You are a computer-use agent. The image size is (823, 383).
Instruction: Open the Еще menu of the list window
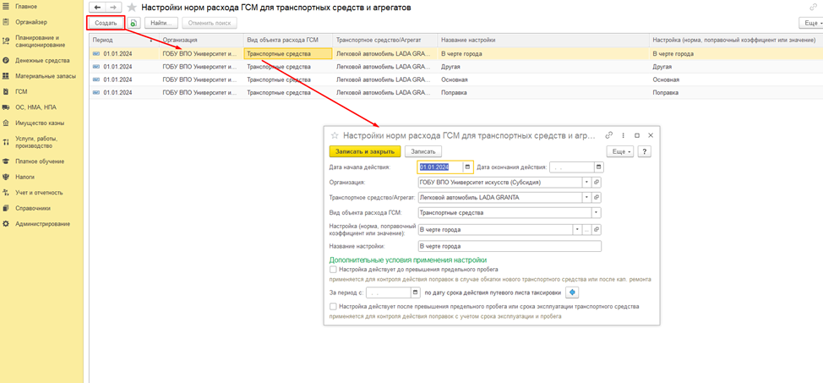[x=811, y=23]
